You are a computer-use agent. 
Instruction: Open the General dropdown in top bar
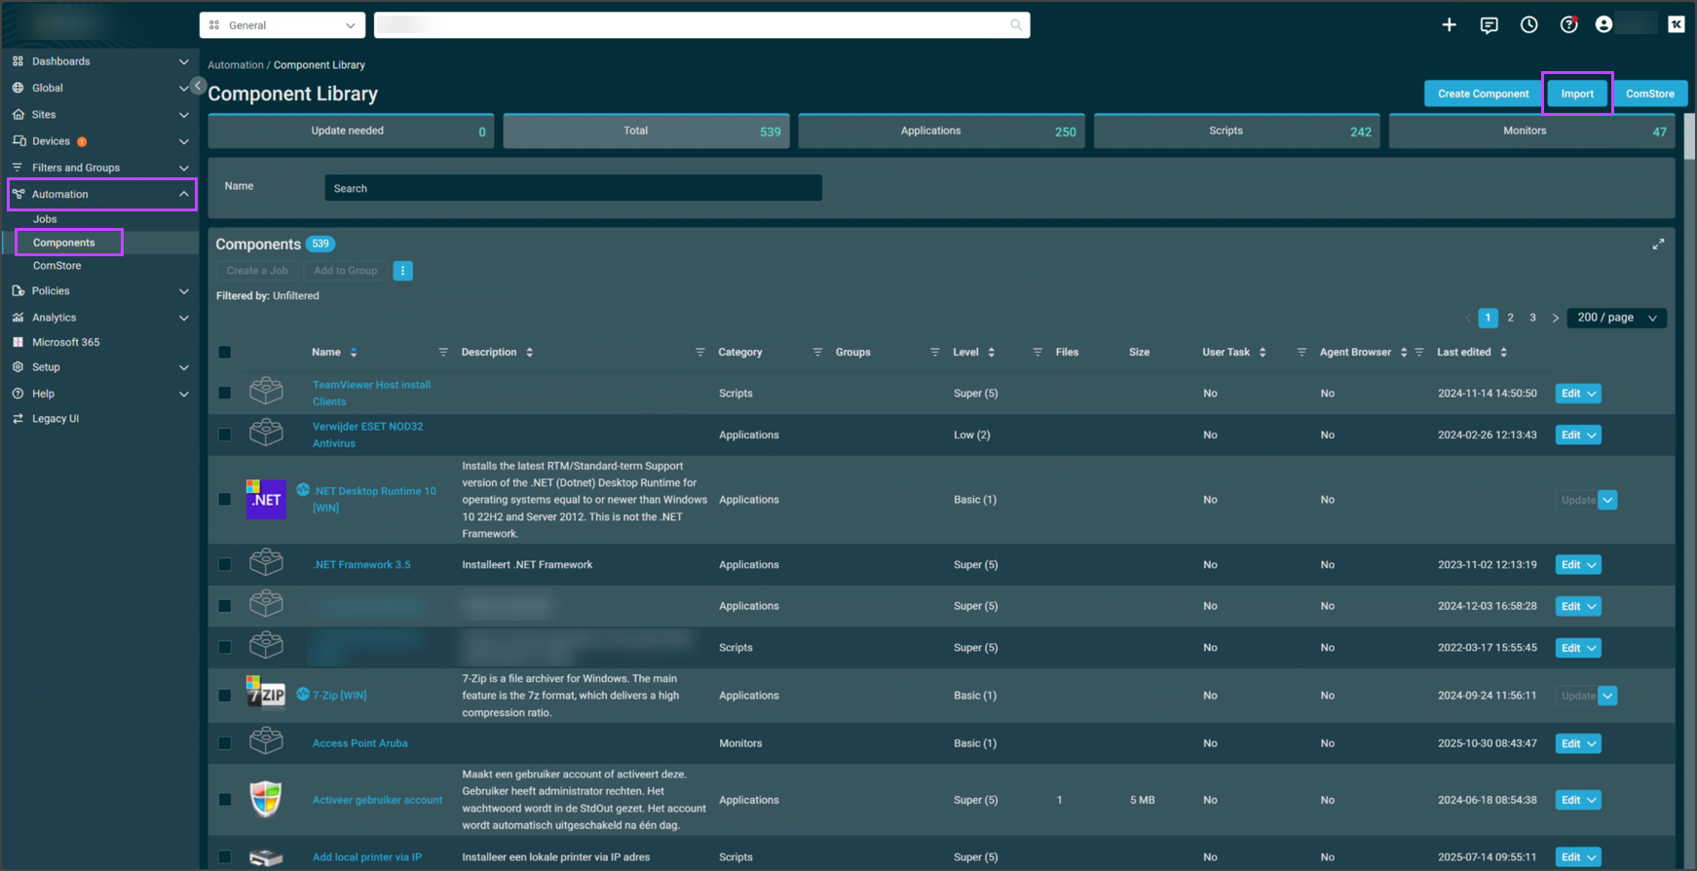coord(283,25)
